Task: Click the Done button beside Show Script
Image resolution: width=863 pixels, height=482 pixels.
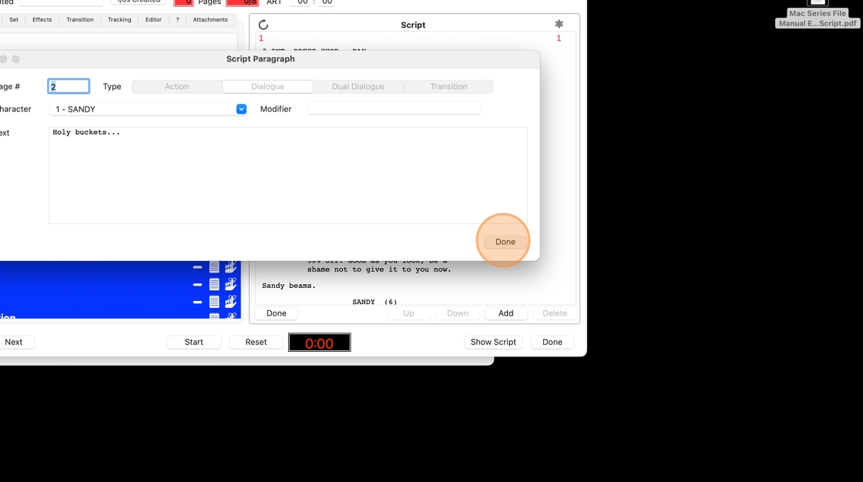Action: (552, 342)
